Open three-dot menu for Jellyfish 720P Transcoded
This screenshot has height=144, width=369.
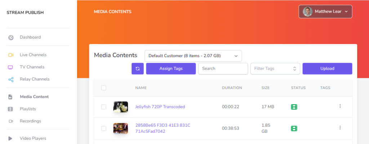click(340, 106)
